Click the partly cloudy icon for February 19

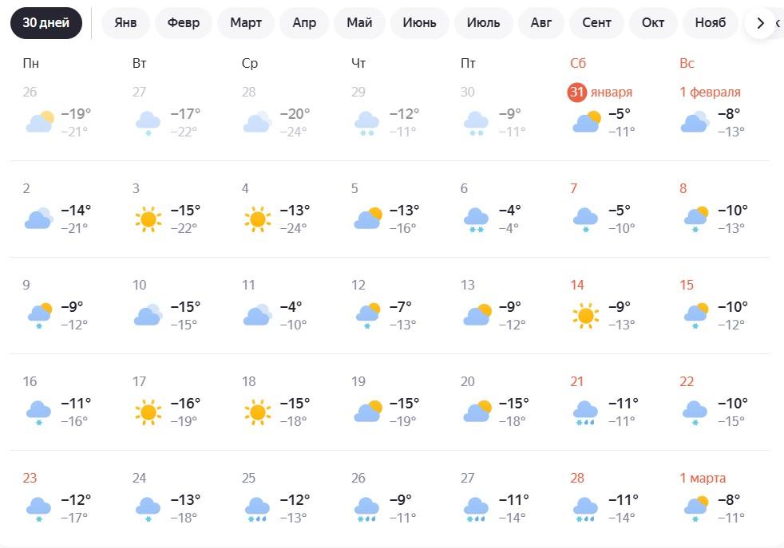[x=367, y=412]
